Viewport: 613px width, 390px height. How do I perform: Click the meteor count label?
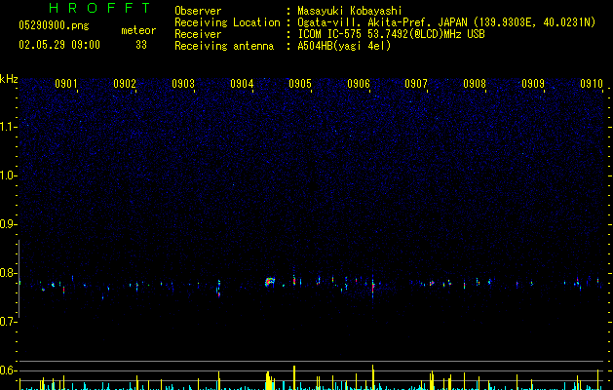[138, 30]
